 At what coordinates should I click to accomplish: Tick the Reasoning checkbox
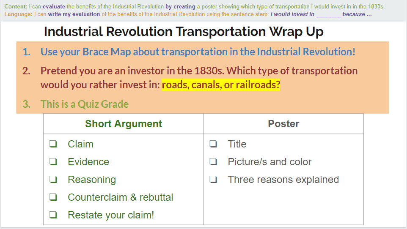coord(53,180)
